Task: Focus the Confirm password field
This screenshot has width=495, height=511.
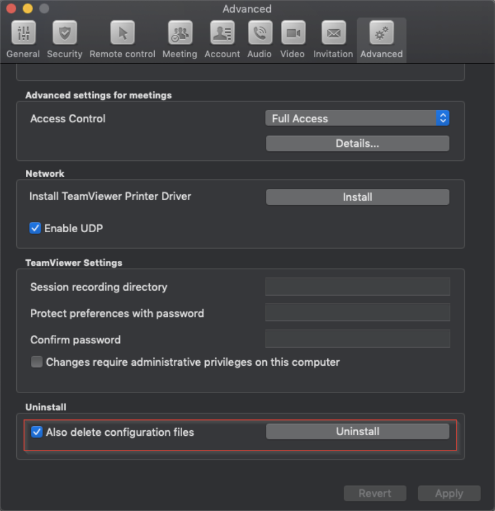Action: point(358,338)
